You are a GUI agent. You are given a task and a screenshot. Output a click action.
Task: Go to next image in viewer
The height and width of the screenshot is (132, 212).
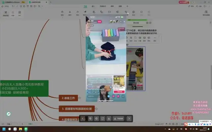click(x=129, y=118)
